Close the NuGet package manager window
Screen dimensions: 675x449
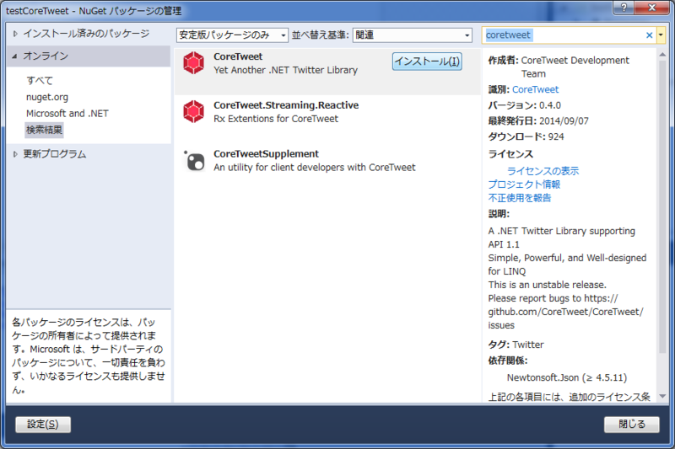[x=651, y=8]
